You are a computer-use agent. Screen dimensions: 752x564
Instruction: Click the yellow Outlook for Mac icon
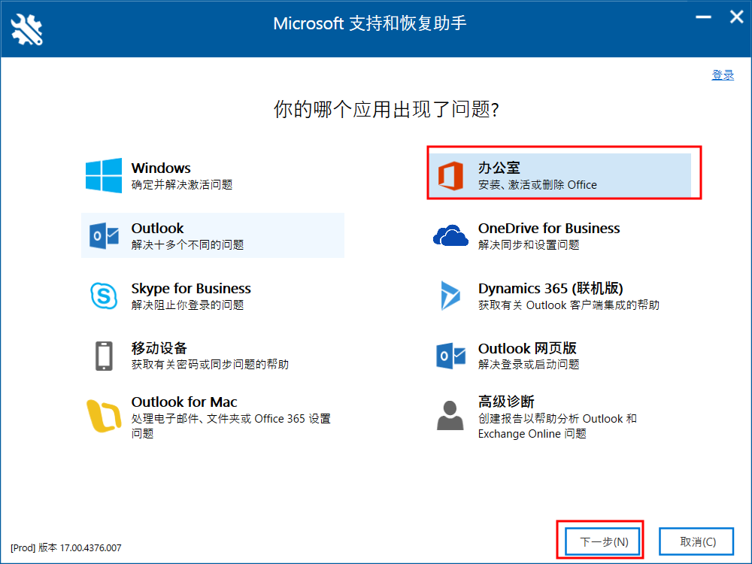tap(104, 416)
